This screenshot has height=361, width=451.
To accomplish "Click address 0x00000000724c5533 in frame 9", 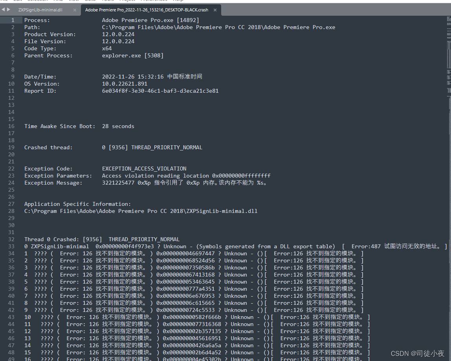I will pos(185,310).
